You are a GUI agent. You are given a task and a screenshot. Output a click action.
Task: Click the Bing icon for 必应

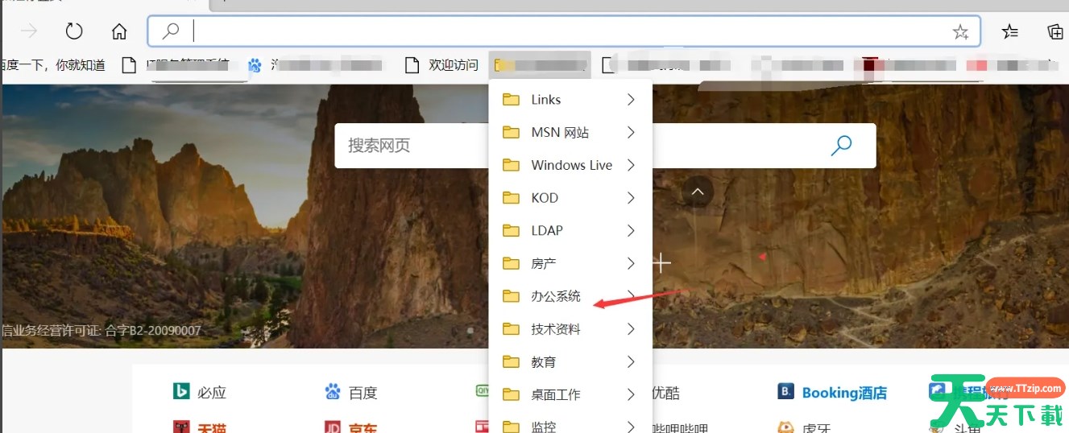181,392
